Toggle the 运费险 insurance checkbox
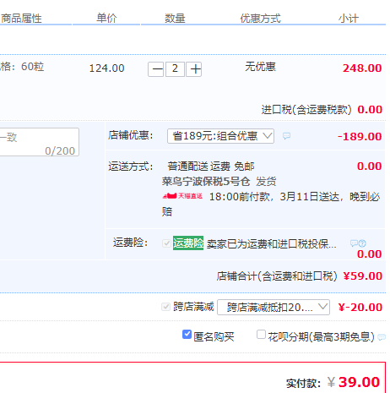Screen dimensions: 390x393 pos(166,243)
